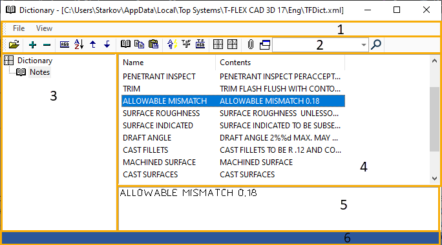
Task: Open a dictionary file with the folder icon
Action: tap(14, 44)
